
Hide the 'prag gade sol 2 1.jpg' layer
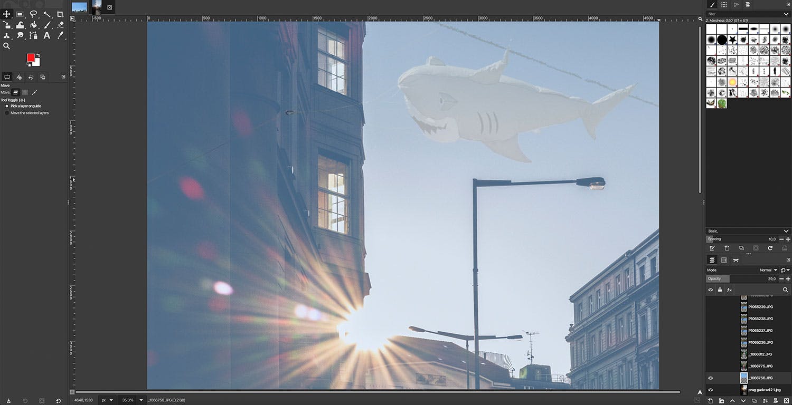click(710, 390)
